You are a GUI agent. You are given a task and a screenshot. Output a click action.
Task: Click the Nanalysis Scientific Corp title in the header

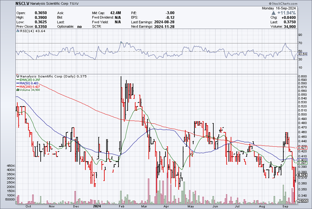click(49, 4)
